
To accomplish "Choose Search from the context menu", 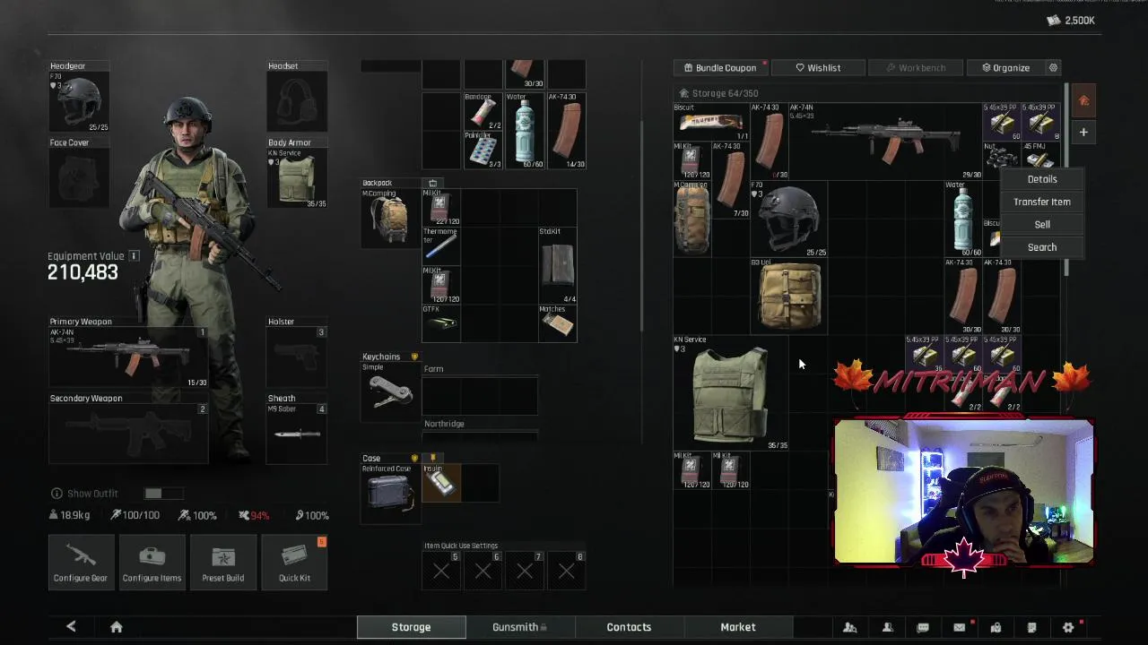I will [x=1042, y=247].
